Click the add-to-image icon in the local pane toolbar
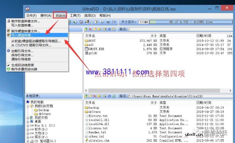235x143 pixels. pyautogui.click(x=105, y=96)
